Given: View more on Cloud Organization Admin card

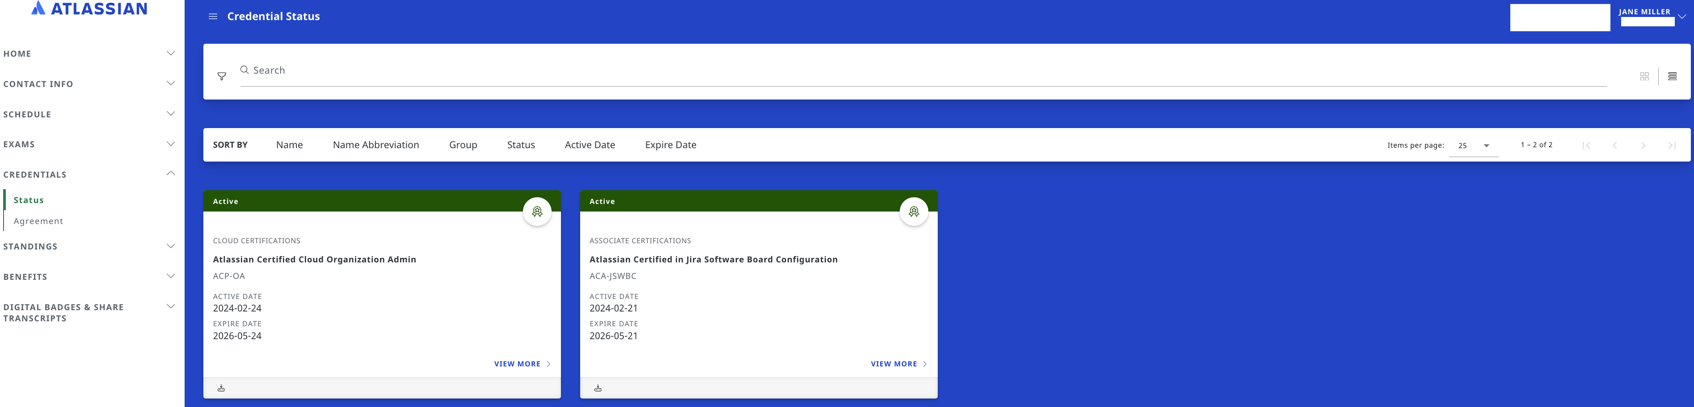Looking at the screenshot, I should 522,364.
